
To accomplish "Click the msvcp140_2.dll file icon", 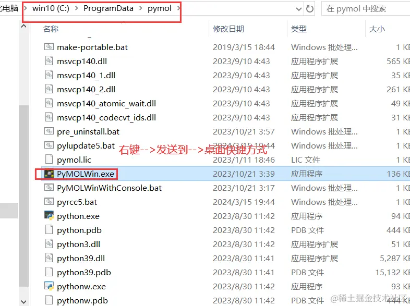I will click(x=49, y=89).
